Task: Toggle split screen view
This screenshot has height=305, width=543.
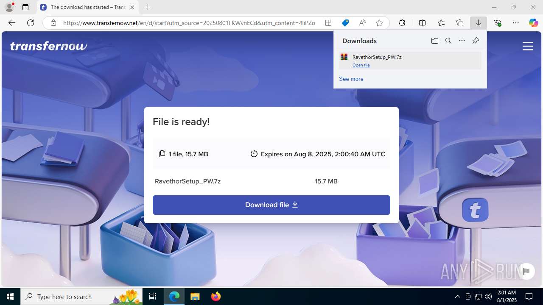Action: point(422,23)
